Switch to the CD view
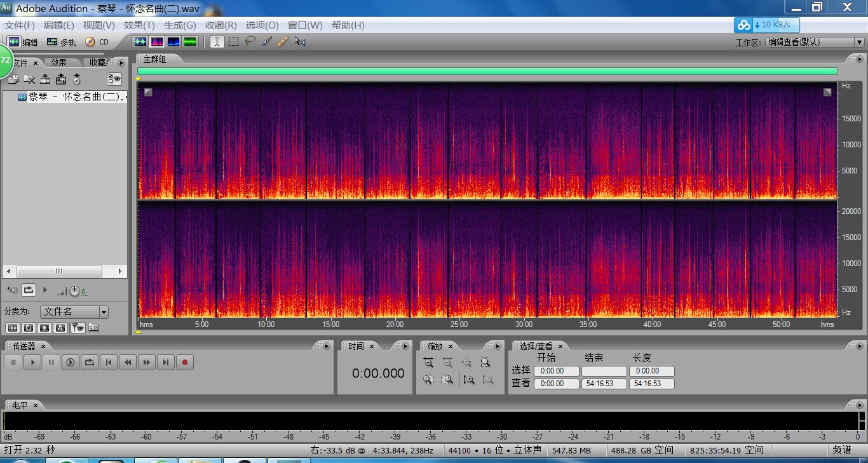Viewport: 868px width, 463px height. (x=97, y=42)
